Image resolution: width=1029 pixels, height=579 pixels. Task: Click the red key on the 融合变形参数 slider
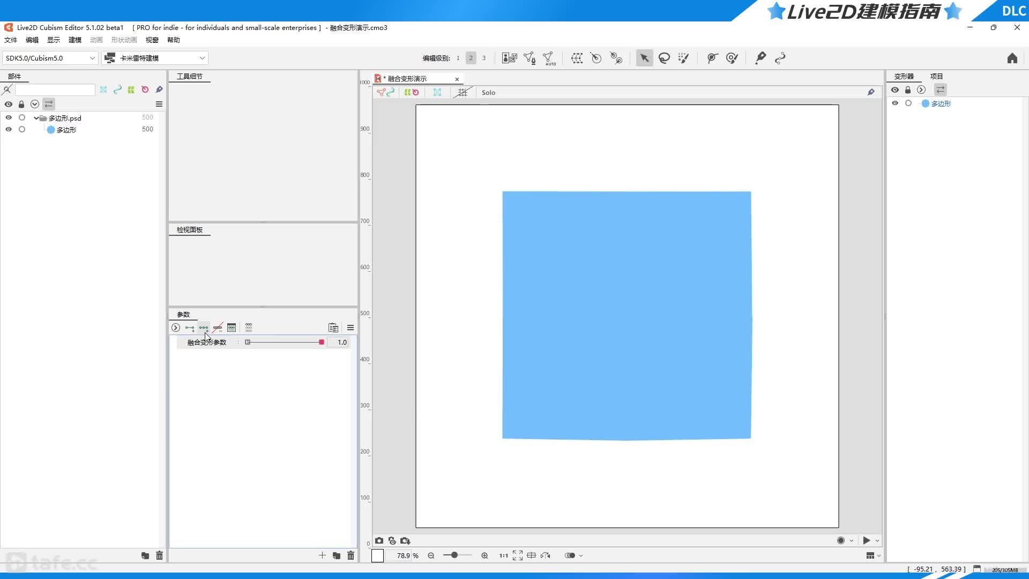[x=322, y=342]
